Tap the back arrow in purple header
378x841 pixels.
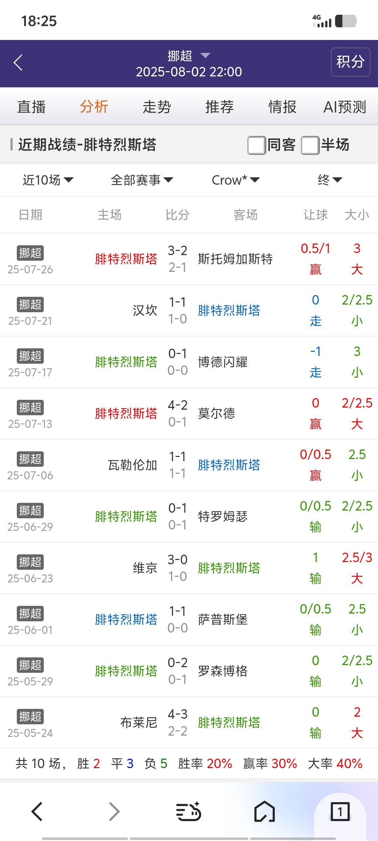click(18, 63)
